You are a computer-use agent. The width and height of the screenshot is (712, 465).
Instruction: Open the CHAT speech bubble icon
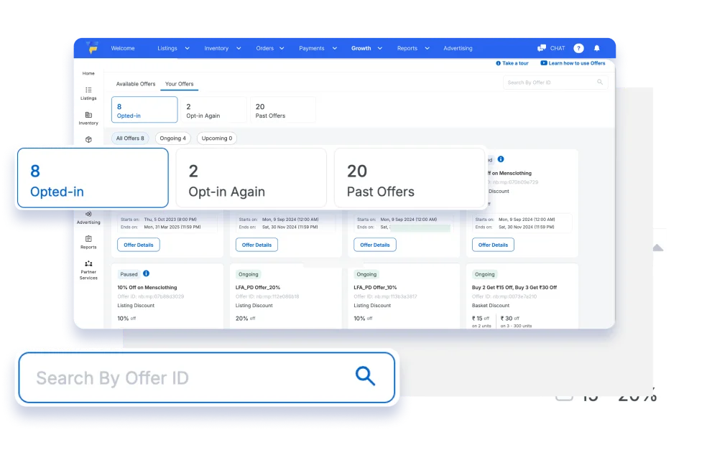tap(542, 48)
